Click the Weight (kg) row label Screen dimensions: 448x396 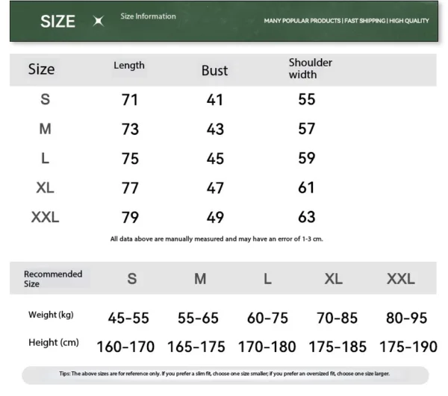pyautogui.click(x=52, y=315)
